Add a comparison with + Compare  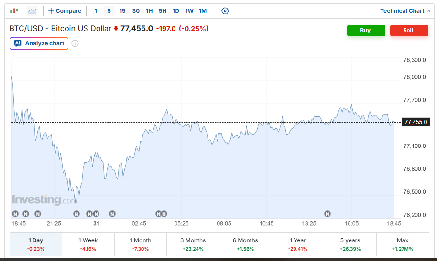click(x=65, y=11)
